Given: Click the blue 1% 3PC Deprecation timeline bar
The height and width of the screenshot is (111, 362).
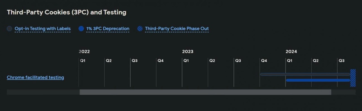Looking at the screenshot, I should click(318, 80).
